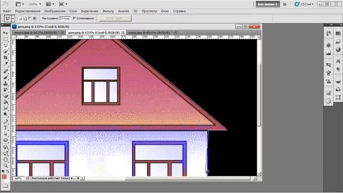Open the Character panel icon
343x193 pixels.
click(338, 61)
